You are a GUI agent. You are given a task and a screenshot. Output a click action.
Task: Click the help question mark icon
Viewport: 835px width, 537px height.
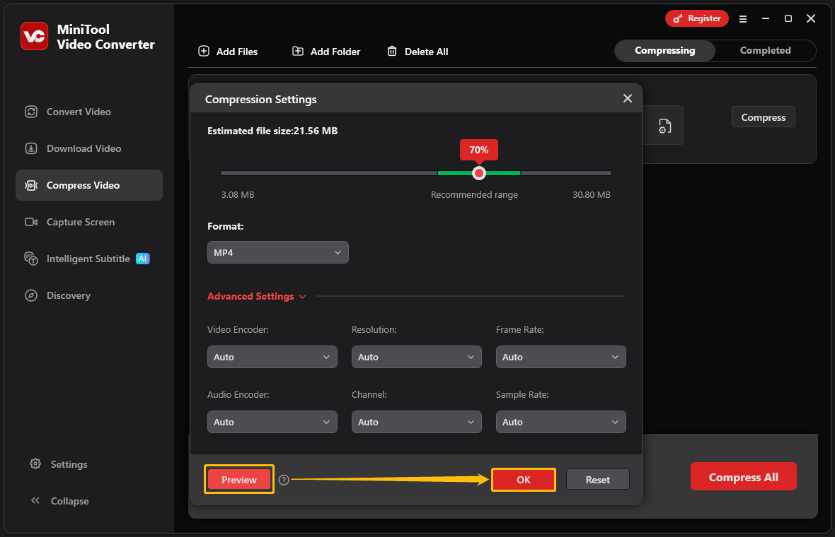[284, 479]
